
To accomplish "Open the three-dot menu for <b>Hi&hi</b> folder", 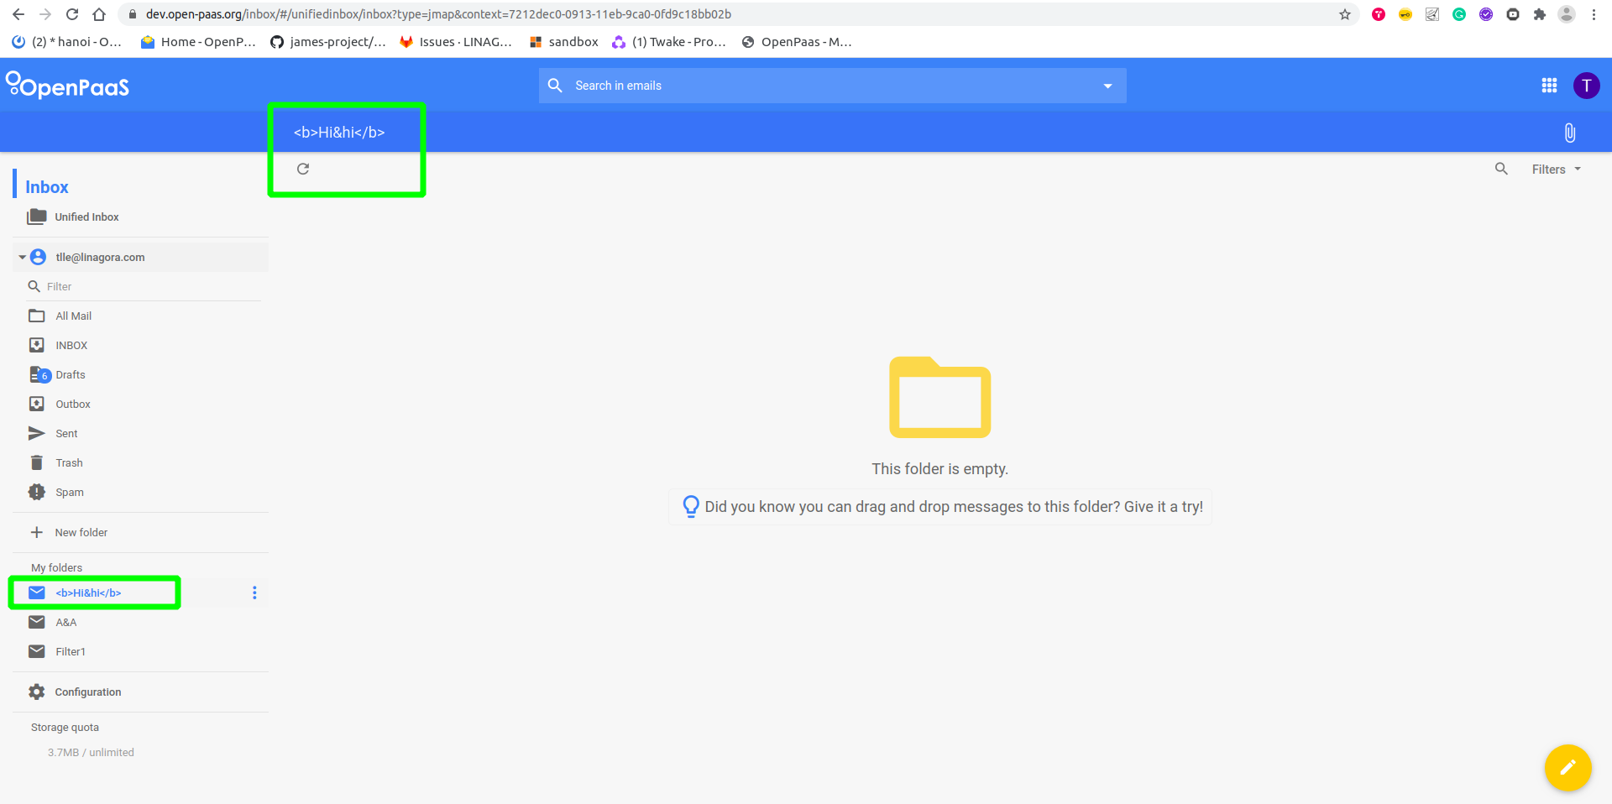I will (254, 593).
